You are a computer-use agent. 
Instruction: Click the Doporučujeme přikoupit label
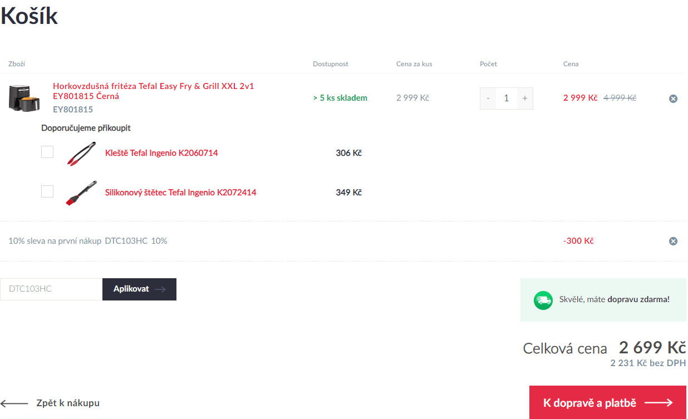pos(86,128)
